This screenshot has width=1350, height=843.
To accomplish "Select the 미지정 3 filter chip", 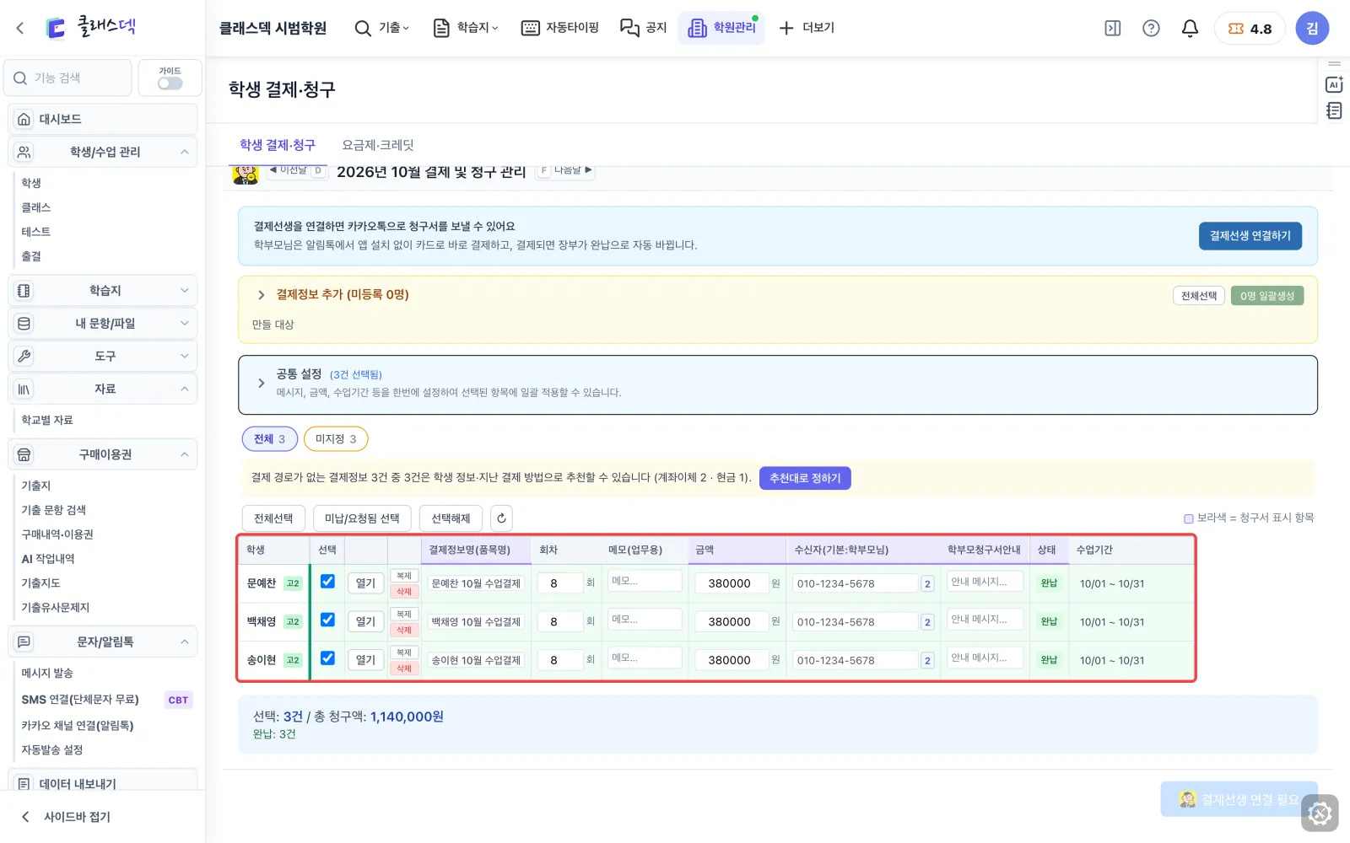I will (336, 439).
